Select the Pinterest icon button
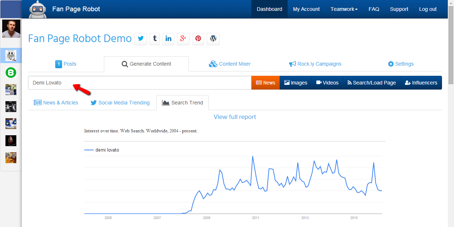Image resolution: width=454 pixels, height=227 pixels. (x=198, y=39)
